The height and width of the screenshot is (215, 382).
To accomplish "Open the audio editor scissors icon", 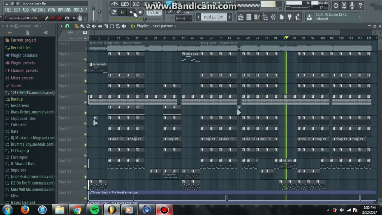I will click(x=344, y=5).
